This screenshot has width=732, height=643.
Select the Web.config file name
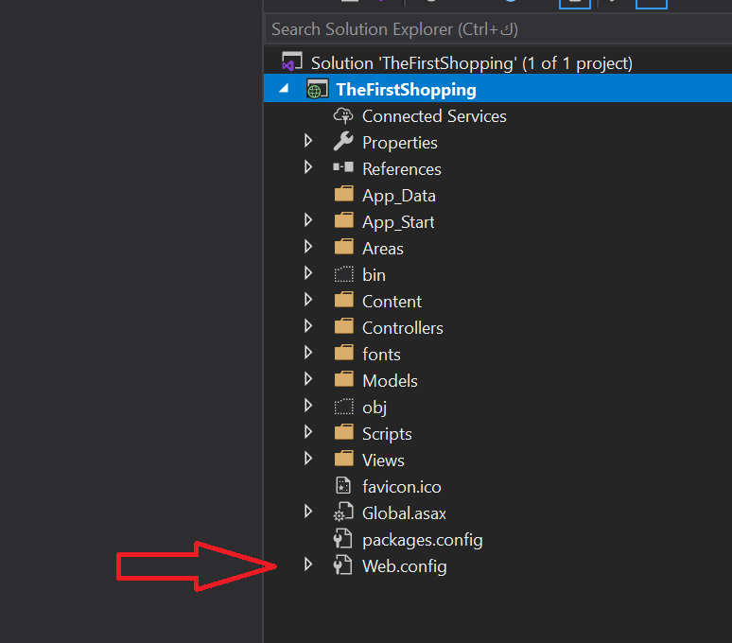pos(404,566)
